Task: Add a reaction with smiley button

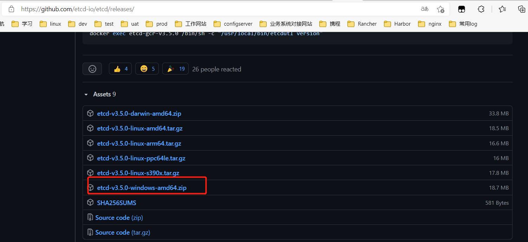Action: (x=92, y=69)
